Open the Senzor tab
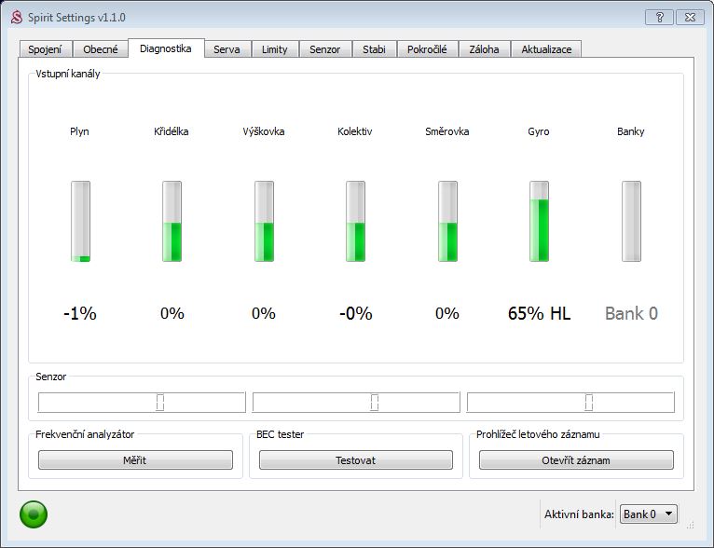The width and height of the screenshot is (714, 548). 325,49
